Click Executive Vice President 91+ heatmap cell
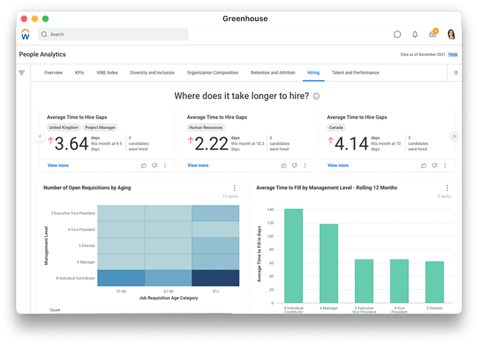Image resolution: width=478 pixels, height=344 pixels. [x=215, y=213]
